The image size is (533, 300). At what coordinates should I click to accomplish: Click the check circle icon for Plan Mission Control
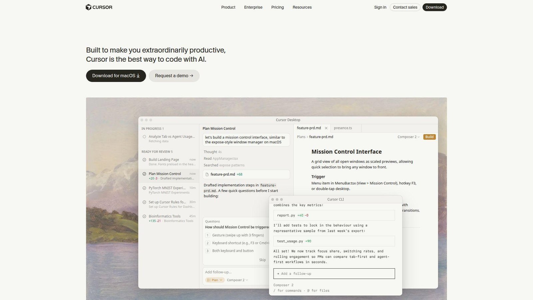[x=144, y=174]
